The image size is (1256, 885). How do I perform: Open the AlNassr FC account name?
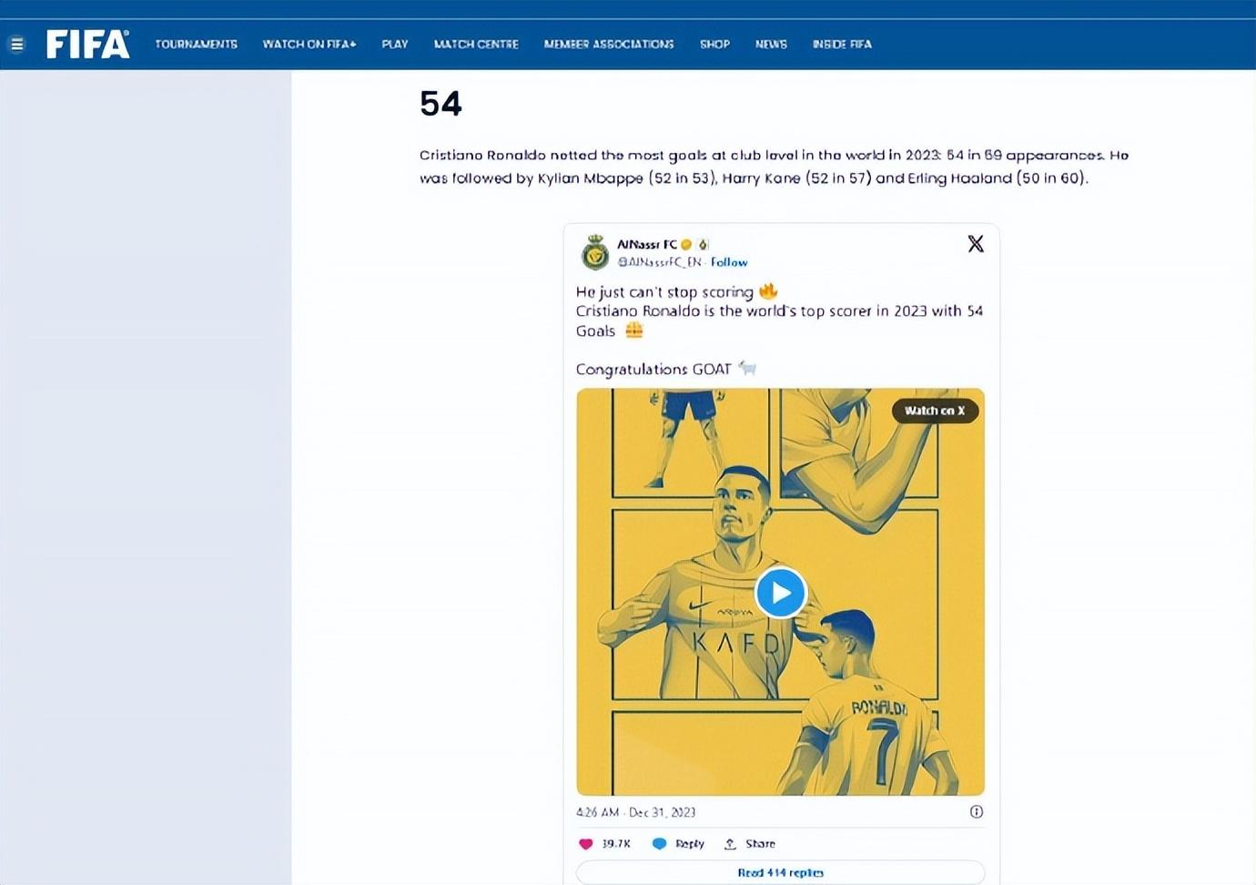tap(647, 244)
